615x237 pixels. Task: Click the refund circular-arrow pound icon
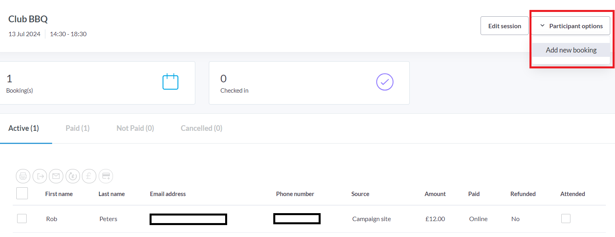[x=73, y=176]
